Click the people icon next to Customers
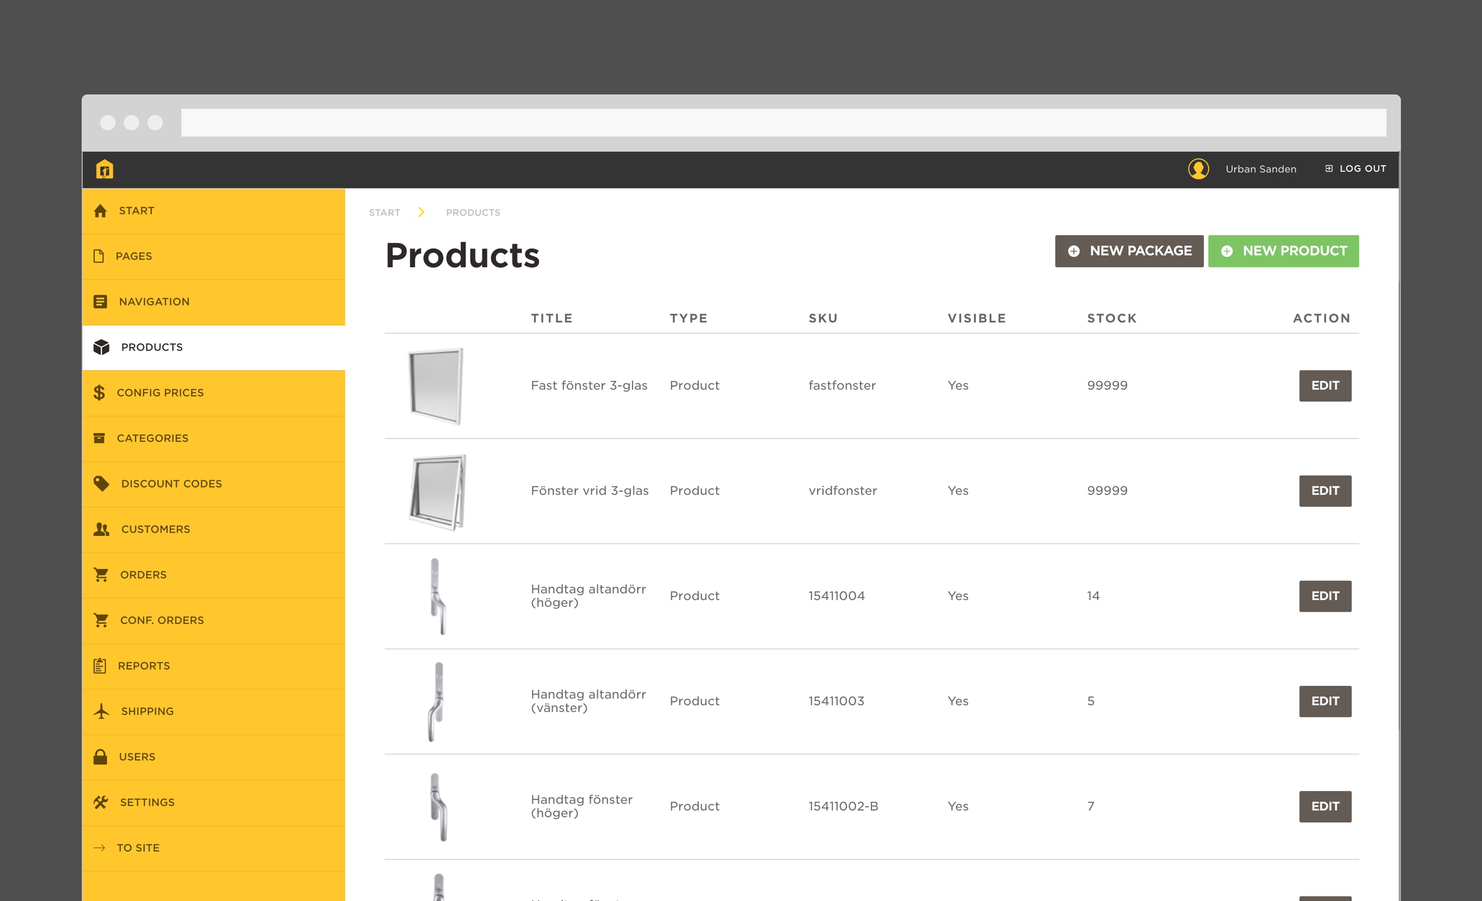The width and height of the screenshot is (1482, 901). click(101, 530)
